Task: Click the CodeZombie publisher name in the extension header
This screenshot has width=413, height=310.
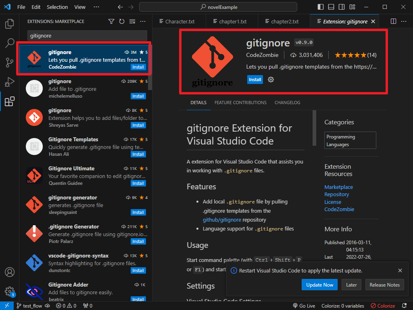Action: coord(262,55)
